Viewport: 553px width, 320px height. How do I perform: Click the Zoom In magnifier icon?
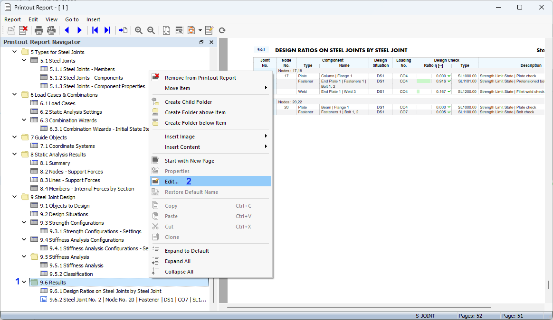(138, 30)
